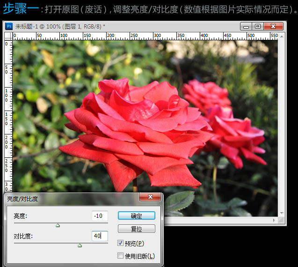This screenshot has height=267, width=298.
Task: Click the scroll-down arrow of the document scrollbar
Action: coord(282,213)
